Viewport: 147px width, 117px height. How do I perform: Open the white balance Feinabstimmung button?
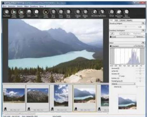click(x=140, y=37)
